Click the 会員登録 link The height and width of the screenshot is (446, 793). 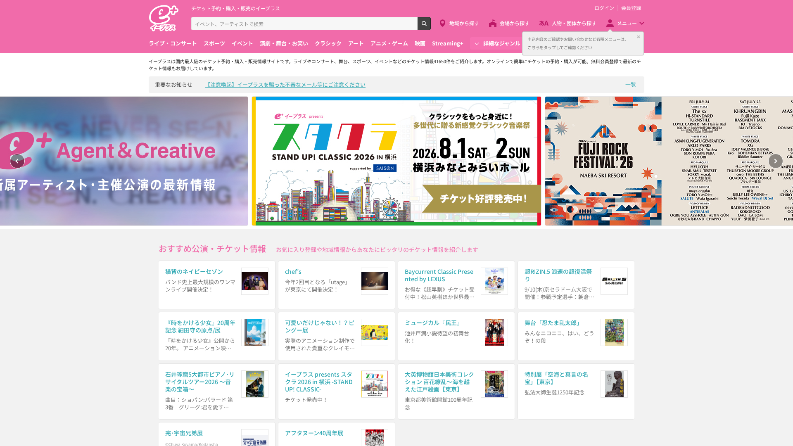[x=631, y=8]
